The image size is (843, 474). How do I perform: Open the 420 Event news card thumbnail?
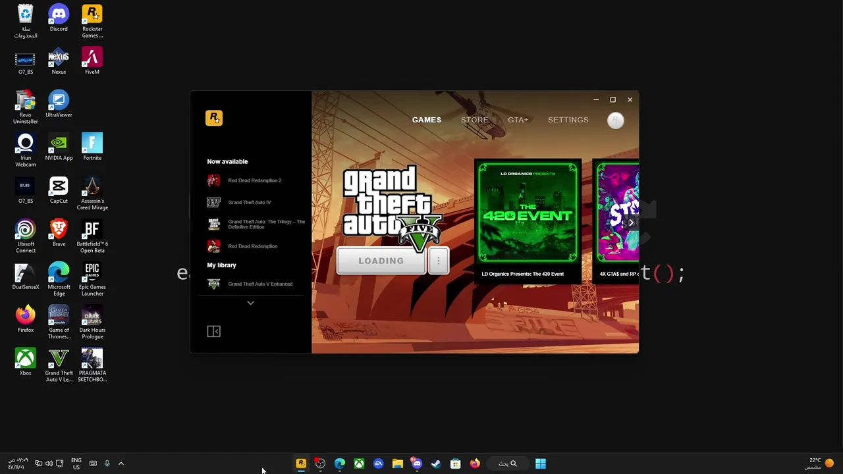point(528,213)
